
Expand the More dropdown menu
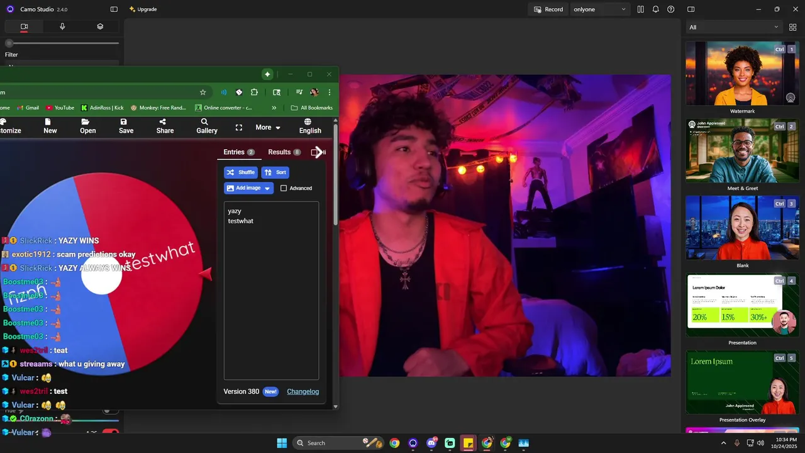click(268, 127)
